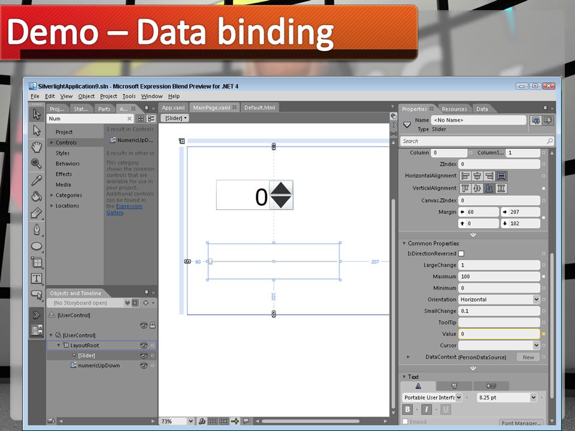Image resolution: width=575 pixels, height=431 pixels.
Task: Select the Ellipse shape tool
Action: 37,246
